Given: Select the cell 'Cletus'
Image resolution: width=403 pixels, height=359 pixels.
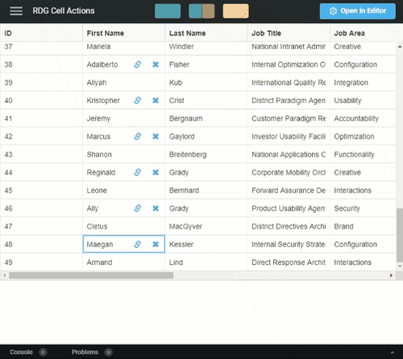Looking at the screenshot, I should point(123,226).
